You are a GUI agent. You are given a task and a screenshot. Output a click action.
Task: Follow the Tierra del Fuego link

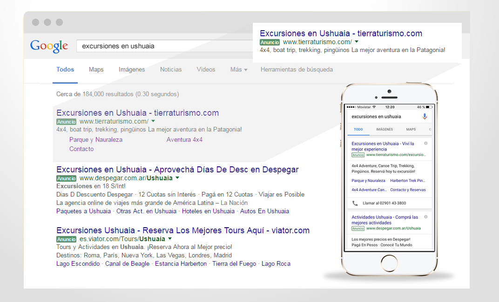point(234,264)
